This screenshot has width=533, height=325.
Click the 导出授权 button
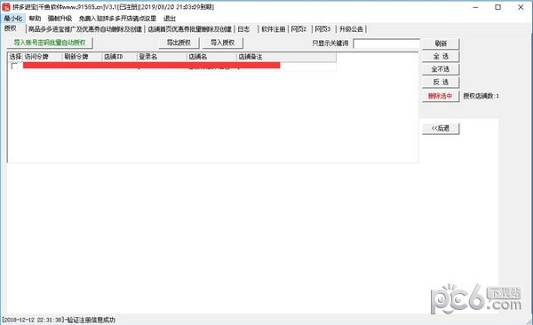pos(179,43)
